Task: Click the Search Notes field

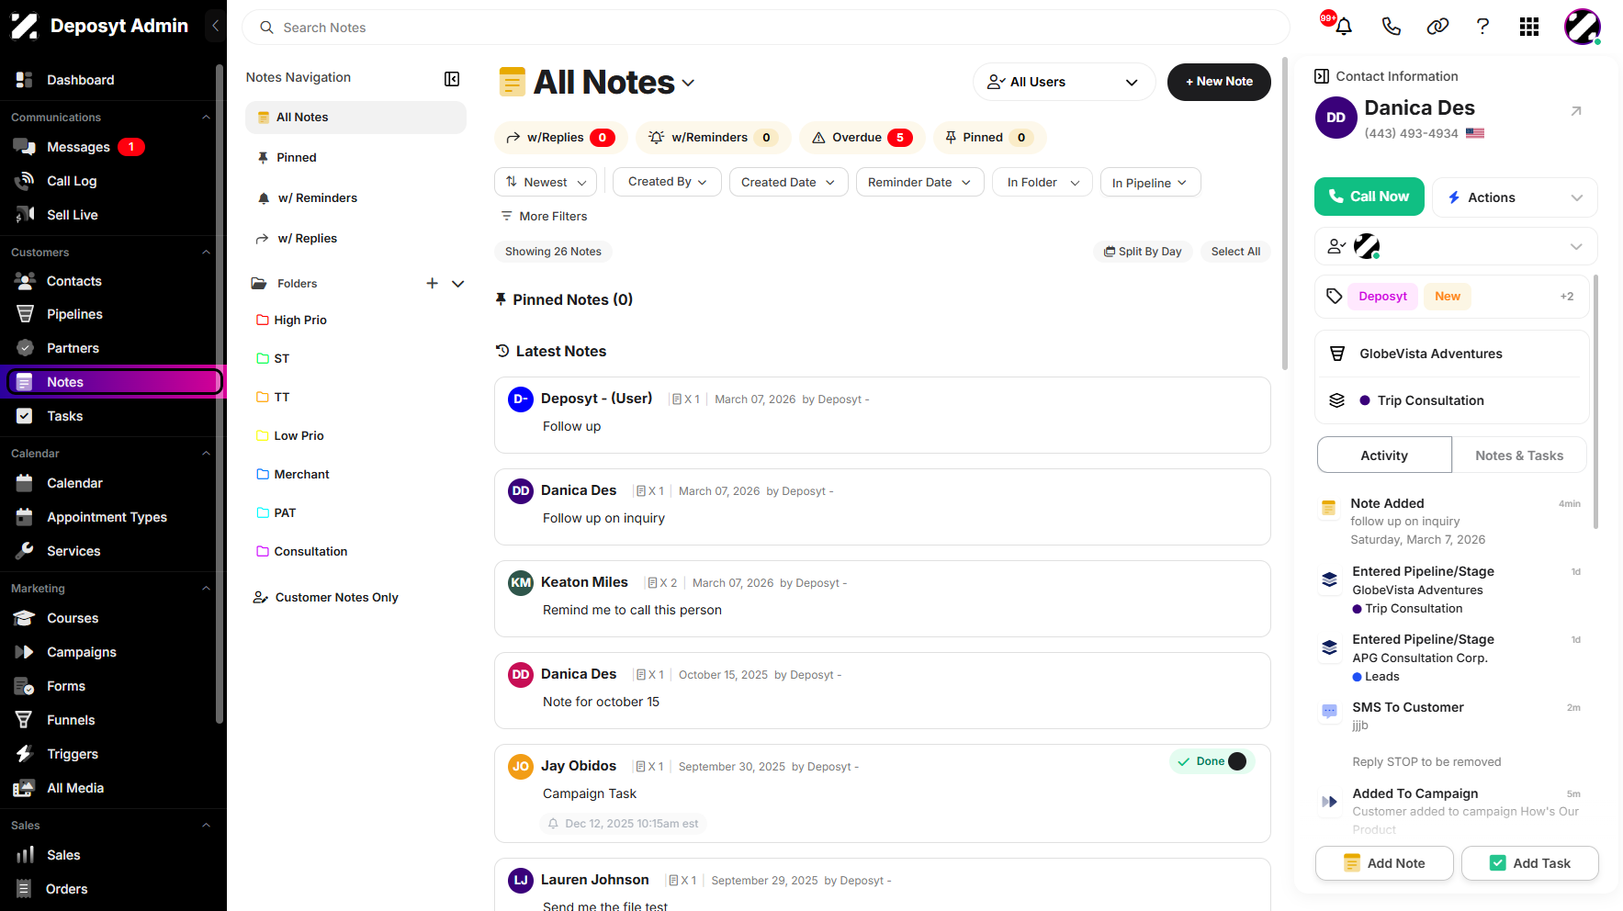Action: click(x=766, y=28)
